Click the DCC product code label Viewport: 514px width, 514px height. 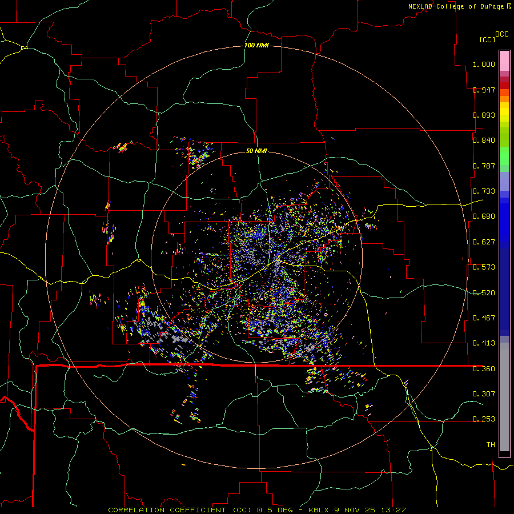tap(501, 34)
